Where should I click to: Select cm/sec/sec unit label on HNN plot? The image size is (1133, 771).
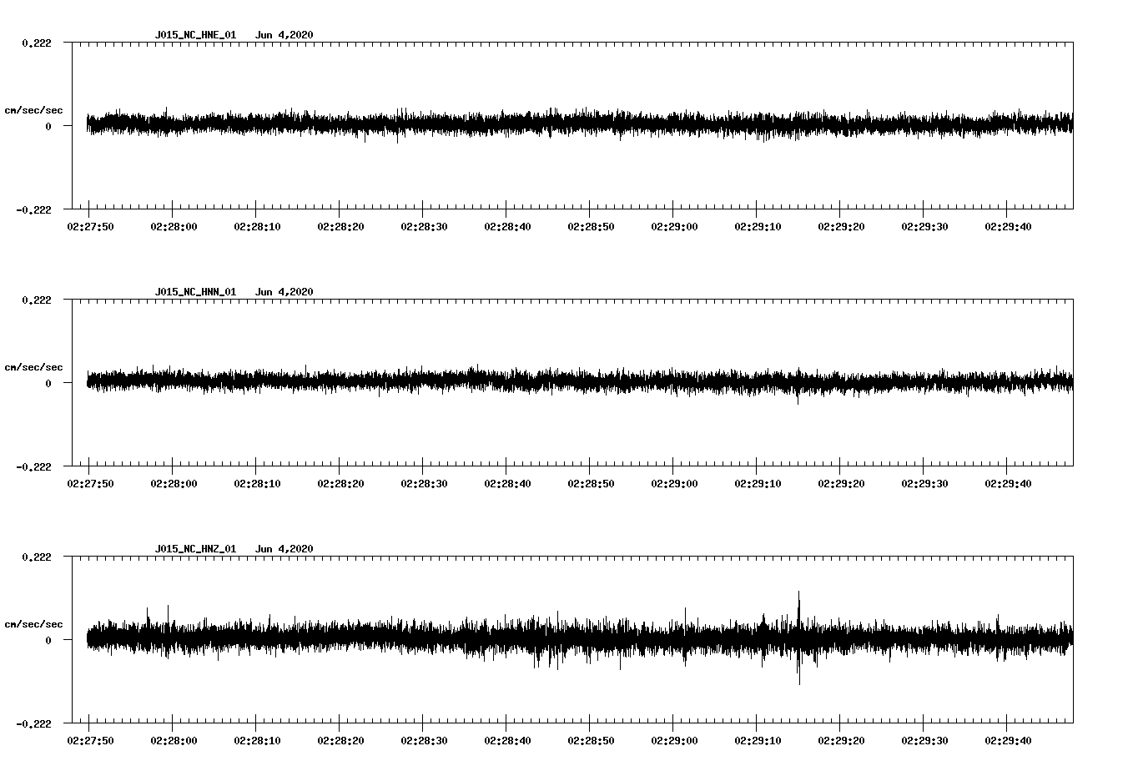(33, 367)
